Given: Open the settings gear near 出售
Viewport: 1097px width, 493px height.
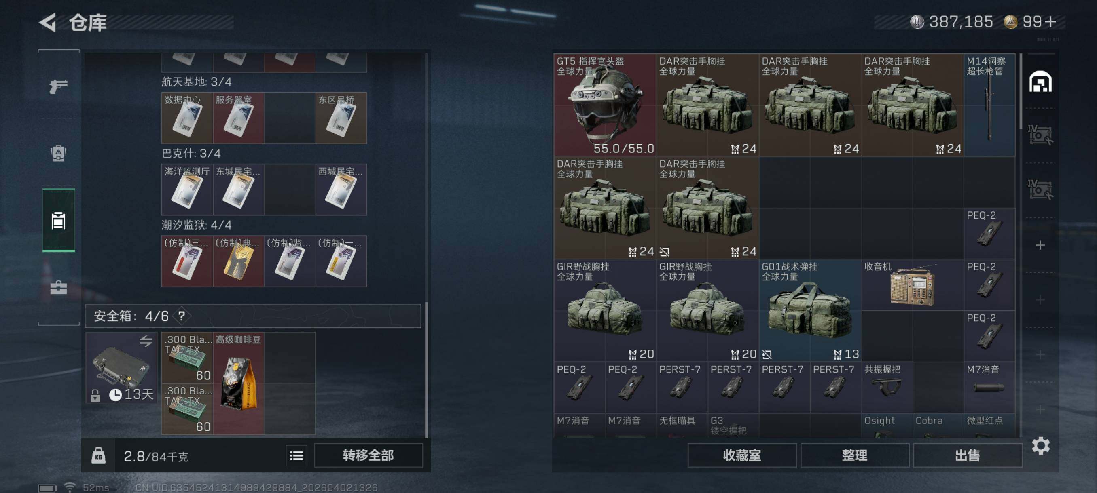Looking at the screenshot, I should [x=1040, y=445].
